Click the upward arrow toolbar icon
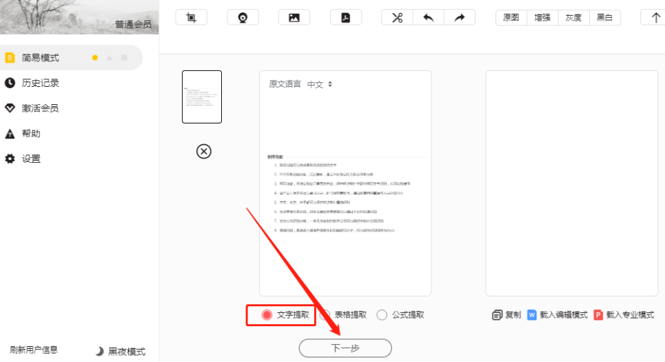Image resolution: width=665 pixels, height=362 pixels. pos(655,17)
